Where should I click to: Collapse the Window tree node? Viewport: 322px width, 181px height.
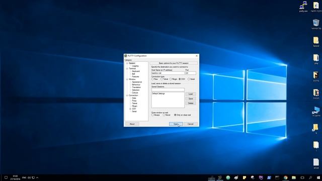[127, 79]
